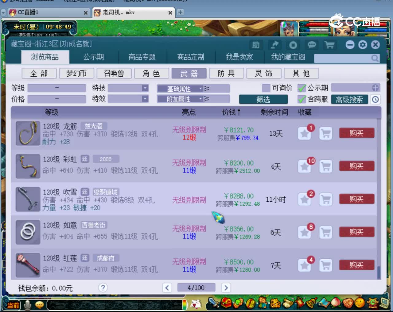Click the 等级 range input field
This screenshot has width=393, height=312.
pyautogui.click(x=57, y=88)
